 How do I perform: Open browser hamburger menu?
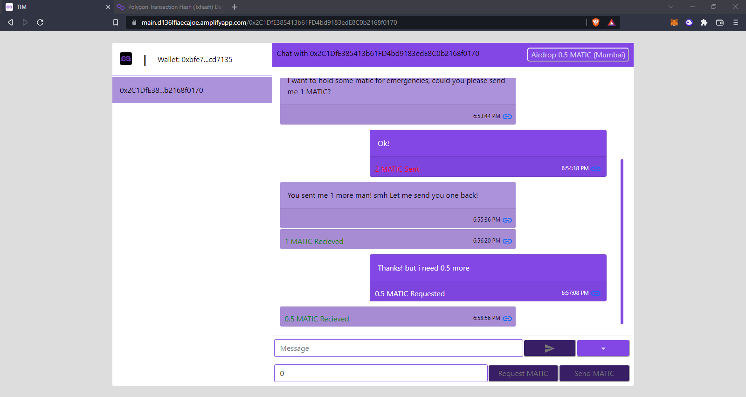(736, 22)
